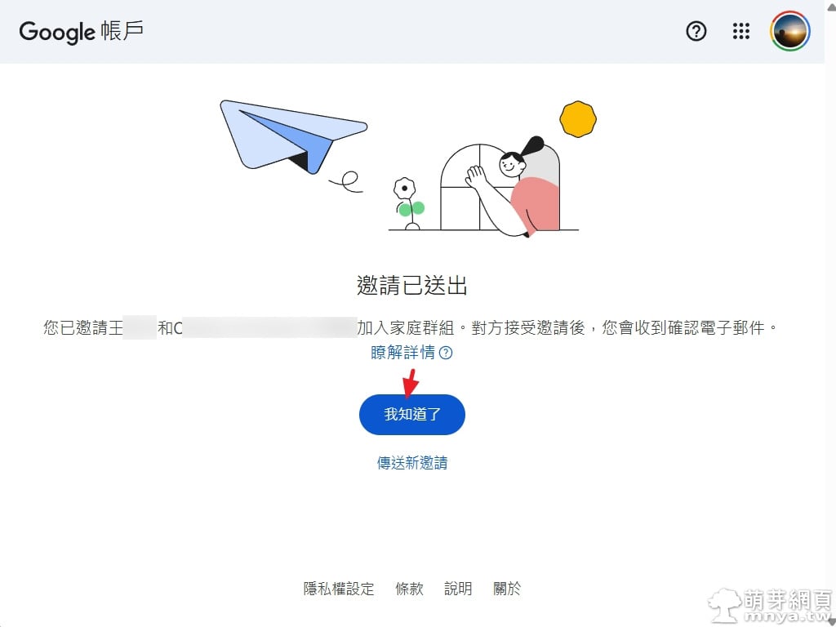Image resolution: width=836 pixels, height=627 pixels.
Task: Open the Google apps grid launcher
Action: 740,32
